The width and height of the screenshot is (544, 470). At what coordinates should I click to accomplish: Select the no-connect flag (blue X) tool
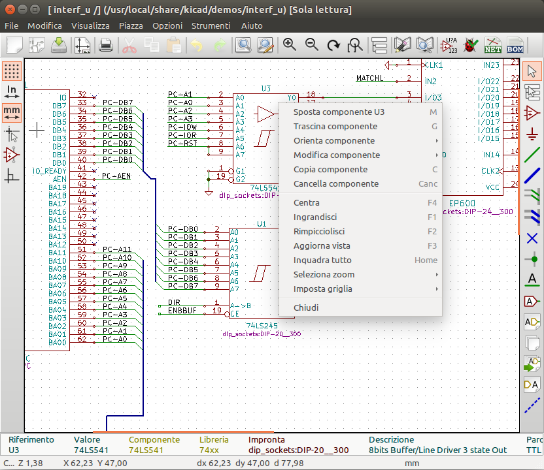532,238
